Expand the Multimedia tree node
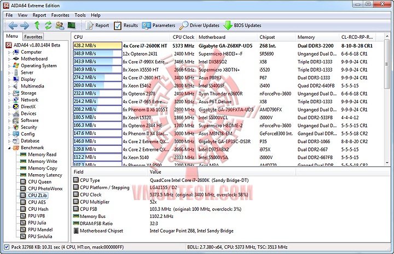 (9, 86)
